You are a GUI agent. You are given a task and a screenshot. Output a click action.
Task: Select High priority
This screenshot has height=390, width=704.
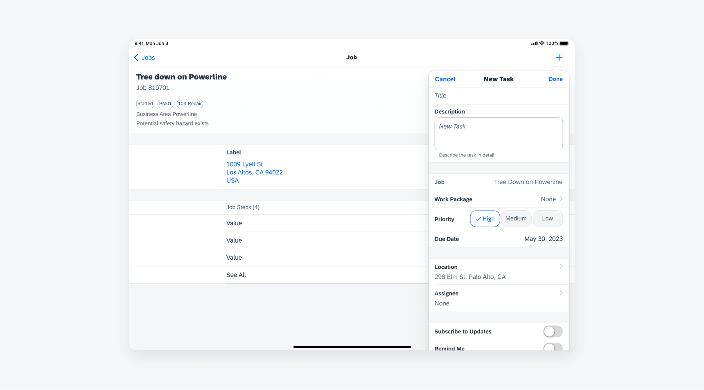pos(485,219)
